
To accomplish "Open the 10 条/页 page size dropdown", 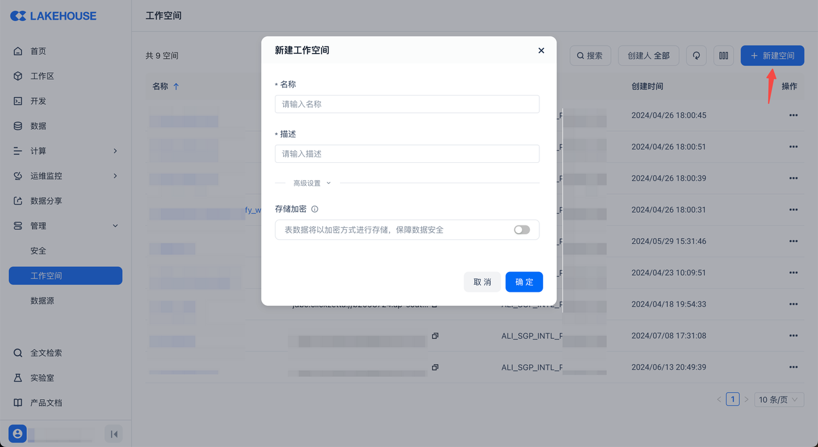I will [778, 400].
